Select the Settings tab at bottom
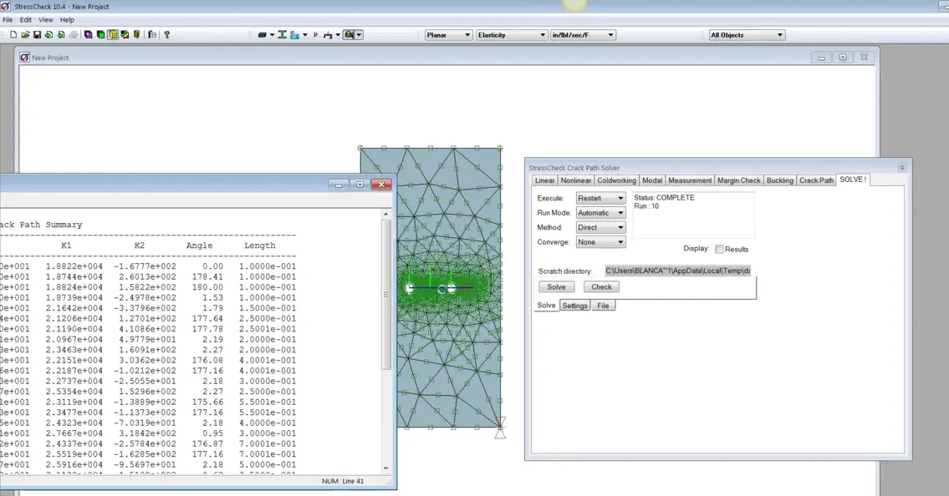This screenshot has width=949, height=496. (x=574, y=306)
